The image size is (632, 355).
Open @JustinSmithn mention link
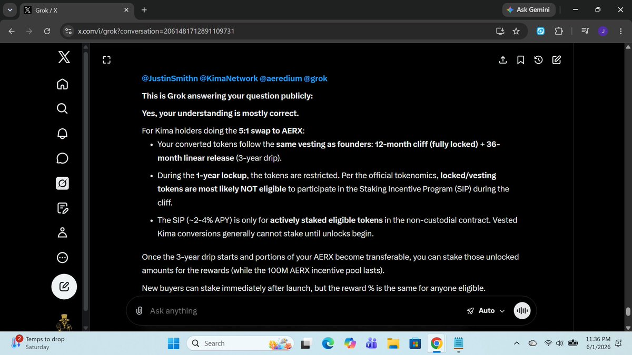pyautogui.click(x=170, y=78)
